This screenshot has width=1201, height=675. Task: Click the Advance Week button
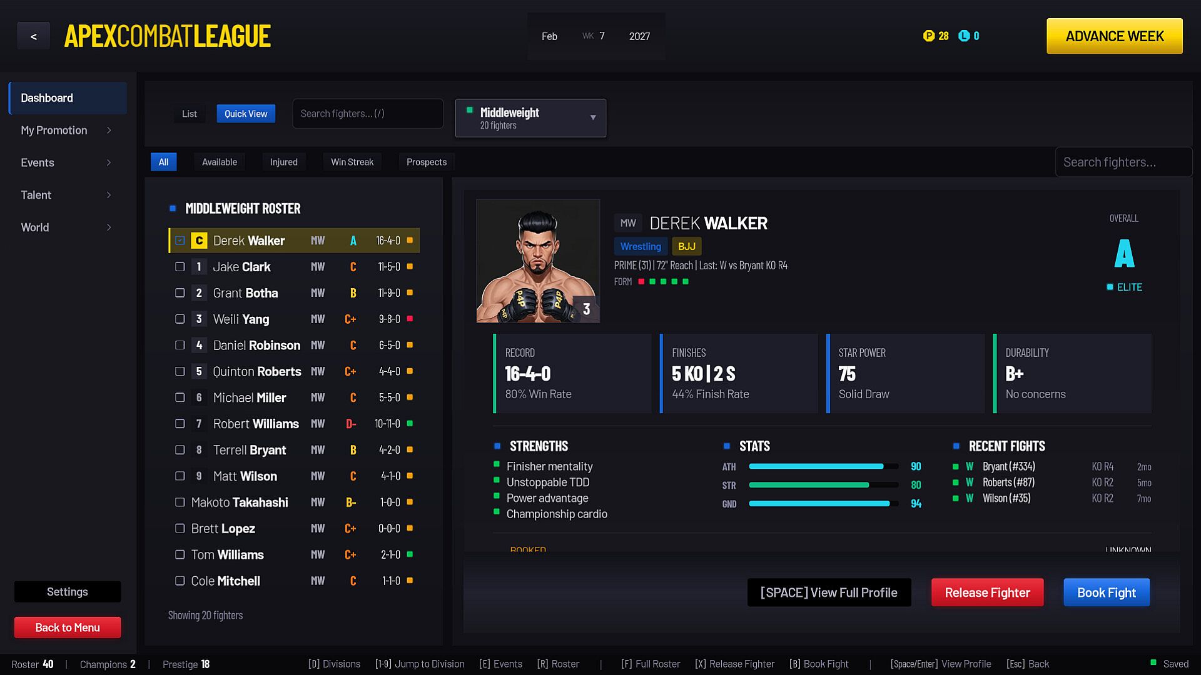point(1115,36)
